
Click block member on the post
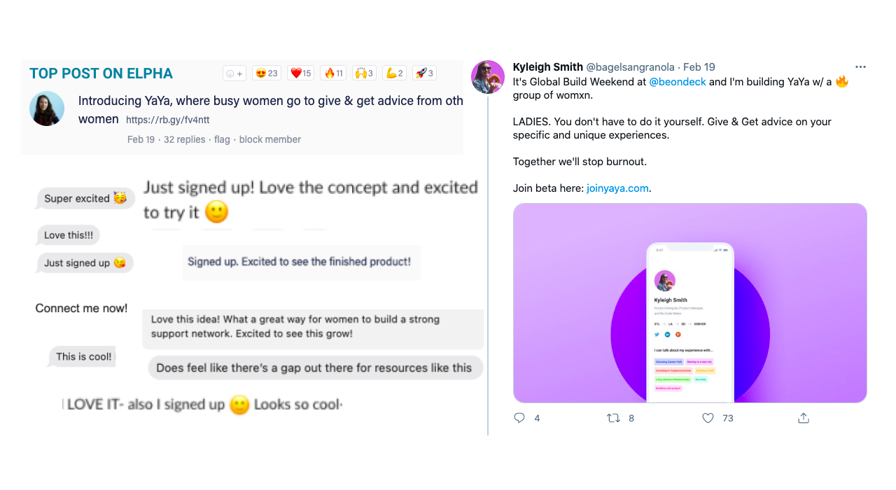[x=270, y=139]
